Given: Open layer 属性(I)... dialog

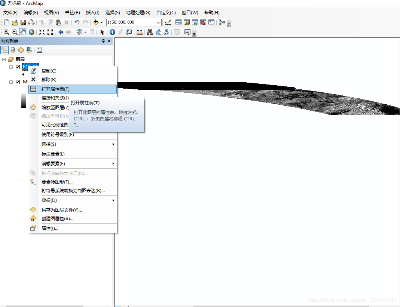Looking at the screenshot, I should tap(73, 228).
